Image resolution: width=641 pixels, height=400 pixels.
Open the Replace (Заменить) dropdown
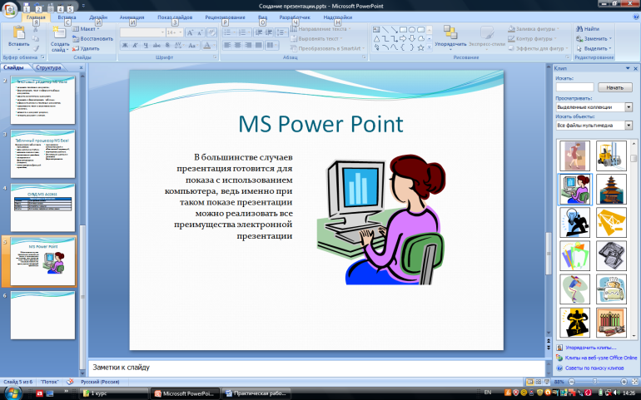(594, 39)
